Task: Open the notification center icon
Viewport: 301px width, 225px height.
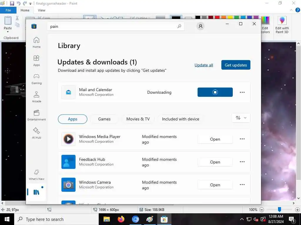Action: (x=292, y=219)
